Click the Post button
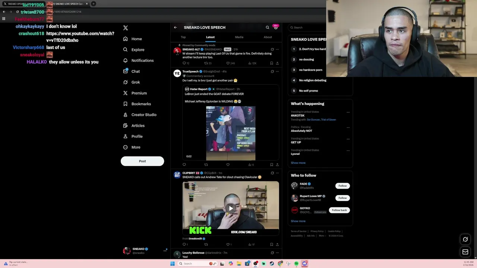 point(142,161)
